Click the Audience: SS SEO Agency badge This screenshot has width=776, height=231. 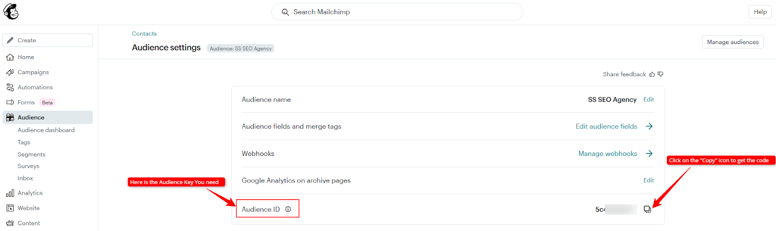coord(241,48)
